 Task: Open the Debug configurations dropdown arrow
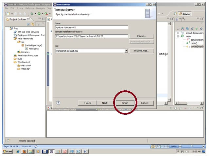coord(35,14)
